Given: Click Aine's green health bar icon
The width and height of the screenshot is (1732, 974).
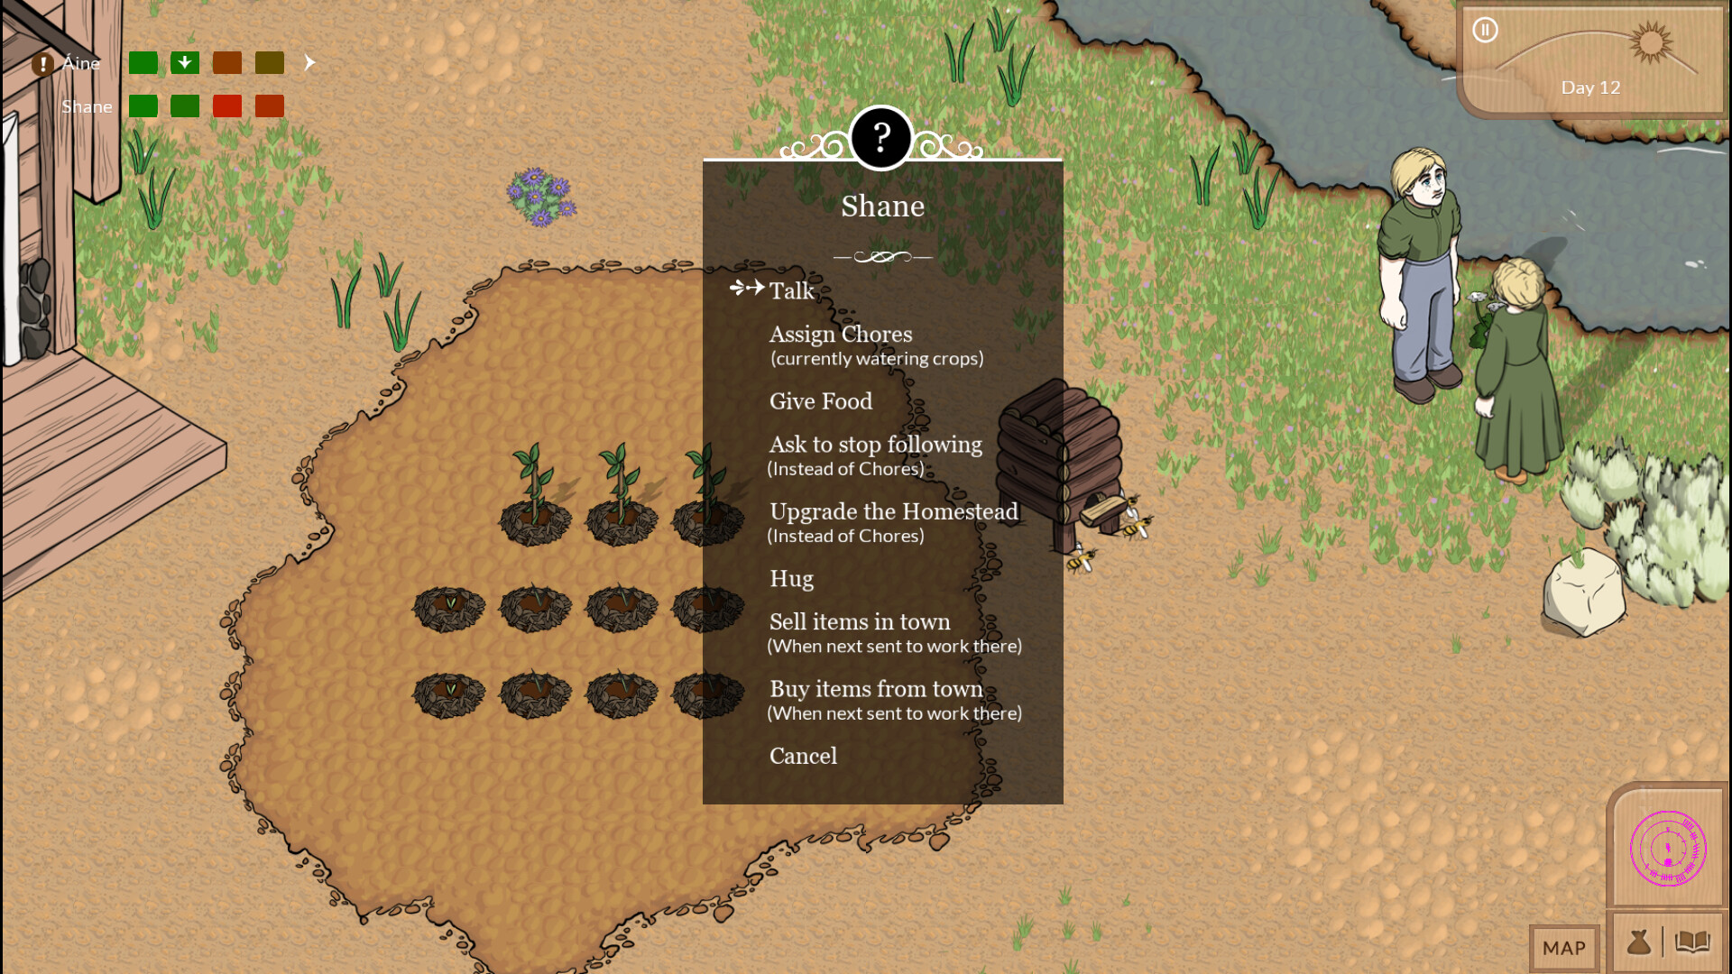Looking at the screenshot, I should click(x=142, y=62).
